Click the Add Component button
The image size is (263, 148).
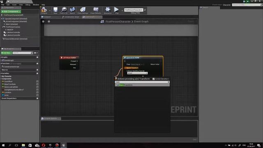click(11, 12)
